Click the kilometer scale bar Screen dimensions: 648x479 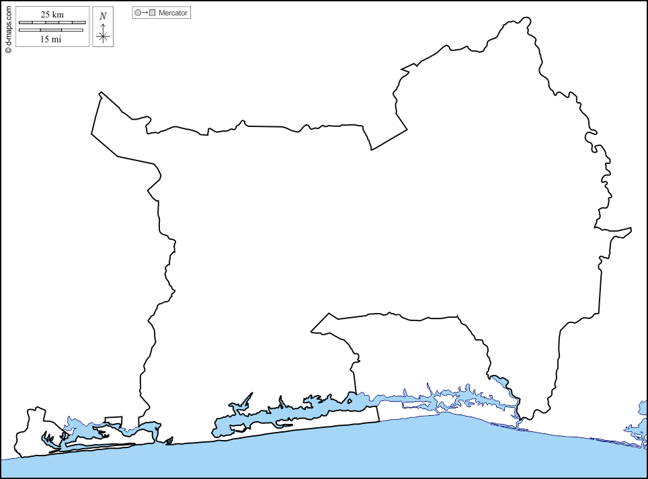click(x=51, y=23)
